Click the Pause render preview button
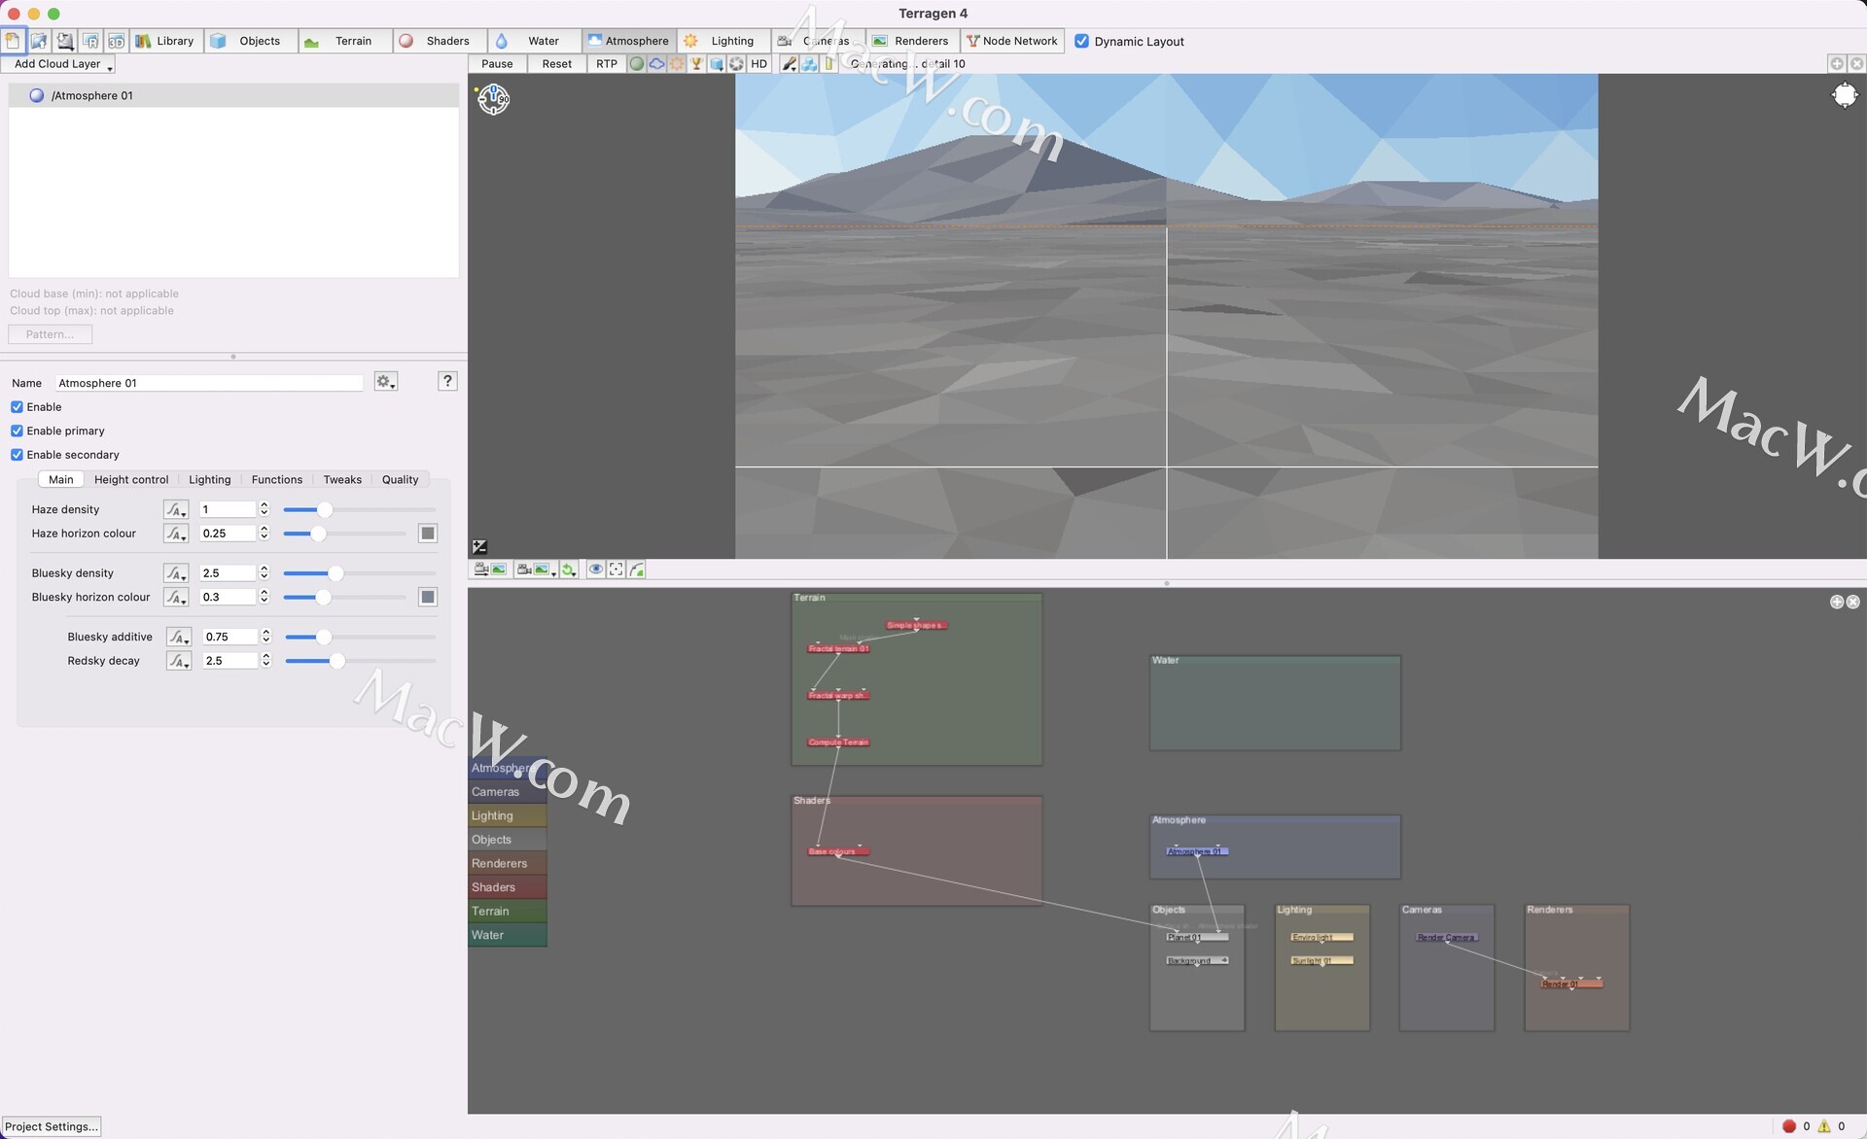The height and width of the screenshot is (1139, 1867). click(x=497, y=64)
